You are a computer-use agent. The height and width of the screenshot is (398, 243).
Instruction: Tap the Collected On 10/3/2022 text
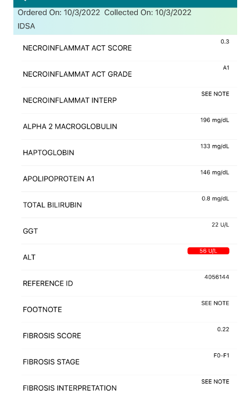tap(148, 12)
